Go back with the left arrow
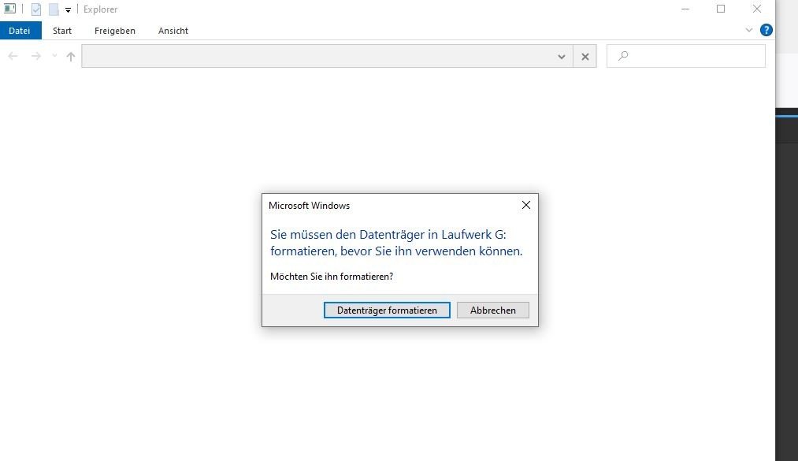 (13, 56)
